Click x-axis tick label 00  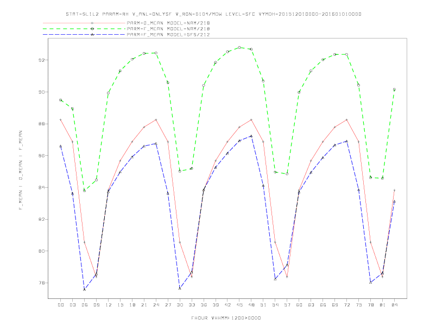click(61, 305)
